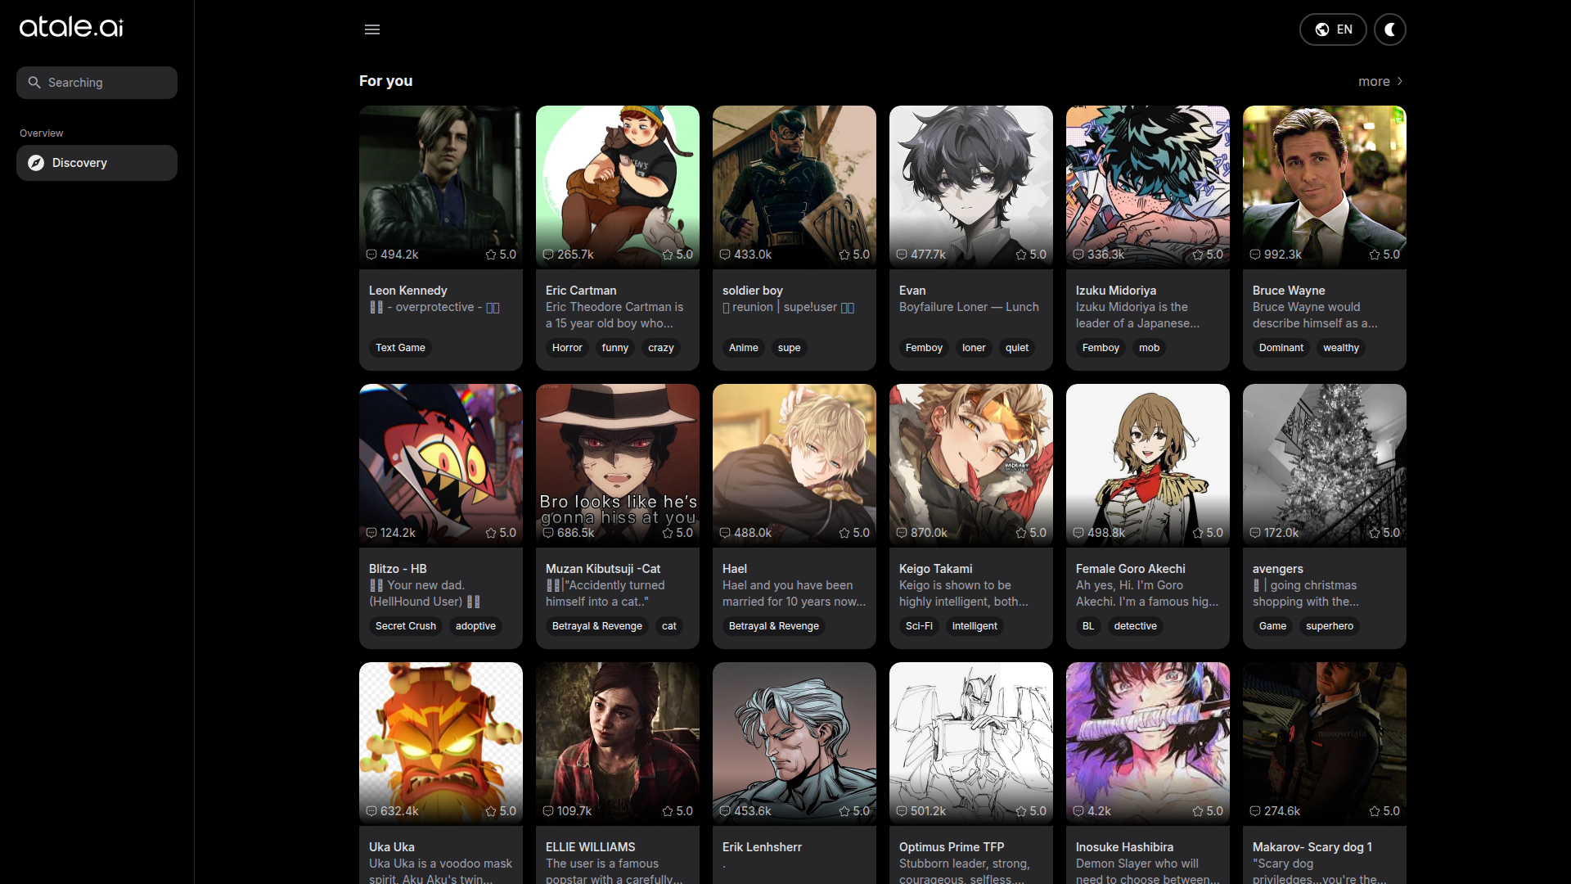
Task: Open the Eric Cartman character thumbnail
Action: click(617, 187)
